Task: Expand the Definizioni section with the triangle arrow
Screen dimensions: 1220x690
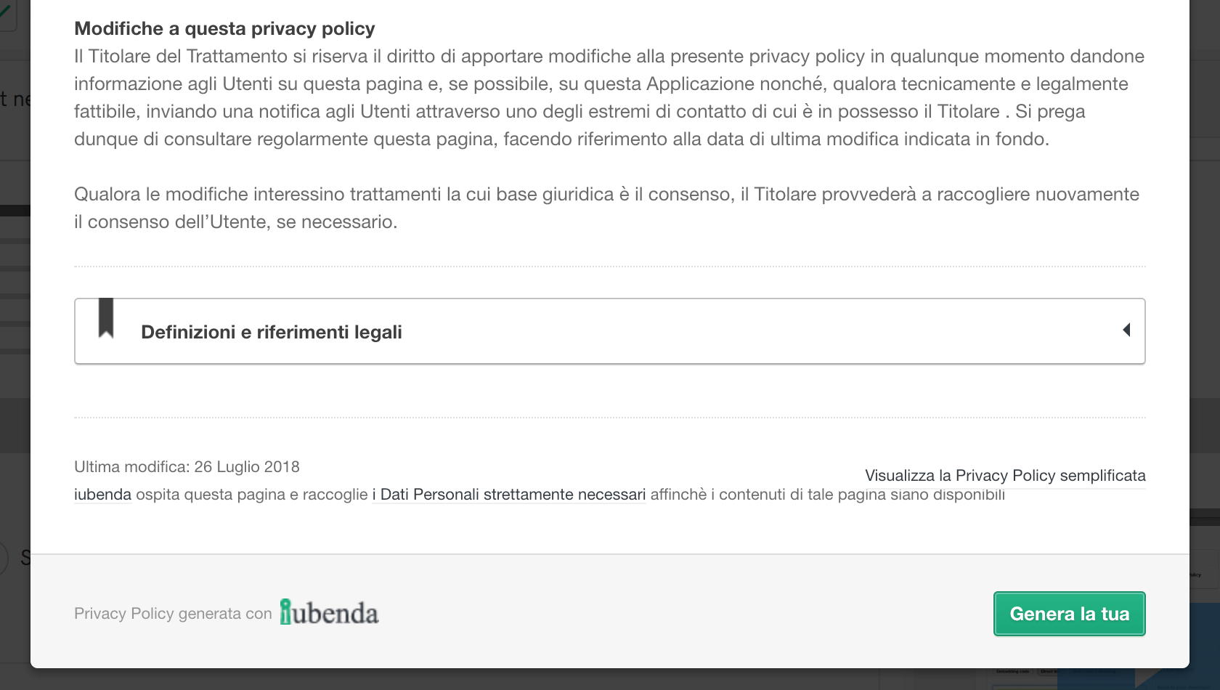Action: [x=1126, y=330]
